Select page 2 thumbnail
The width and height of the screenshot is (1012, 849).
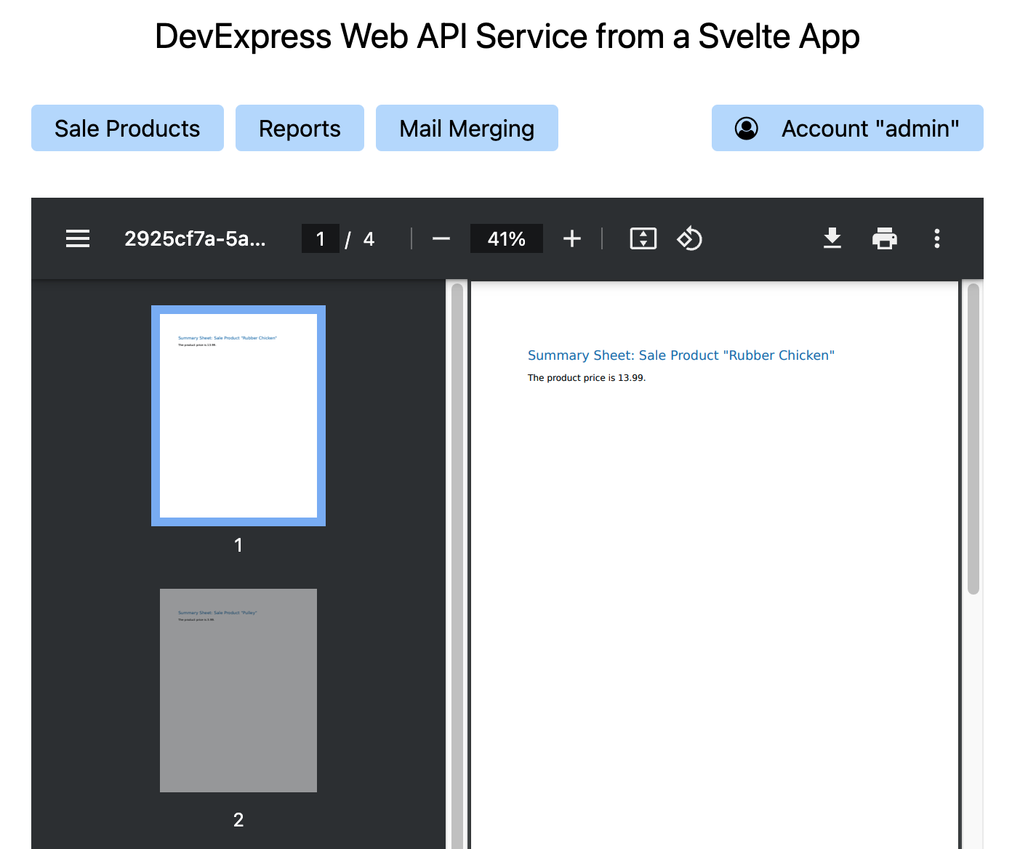pos(238,691)
